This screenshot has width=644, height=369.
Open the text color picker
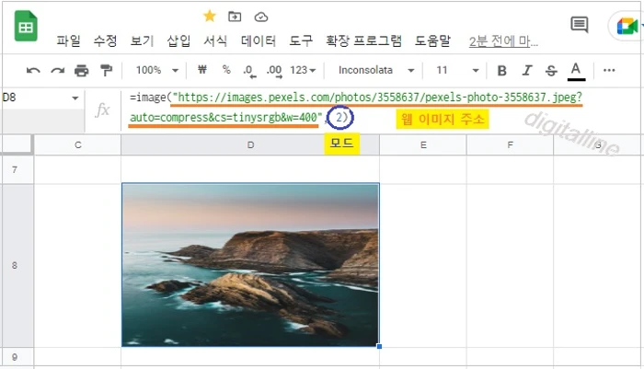pyautogui.click(x=576, y=71)
